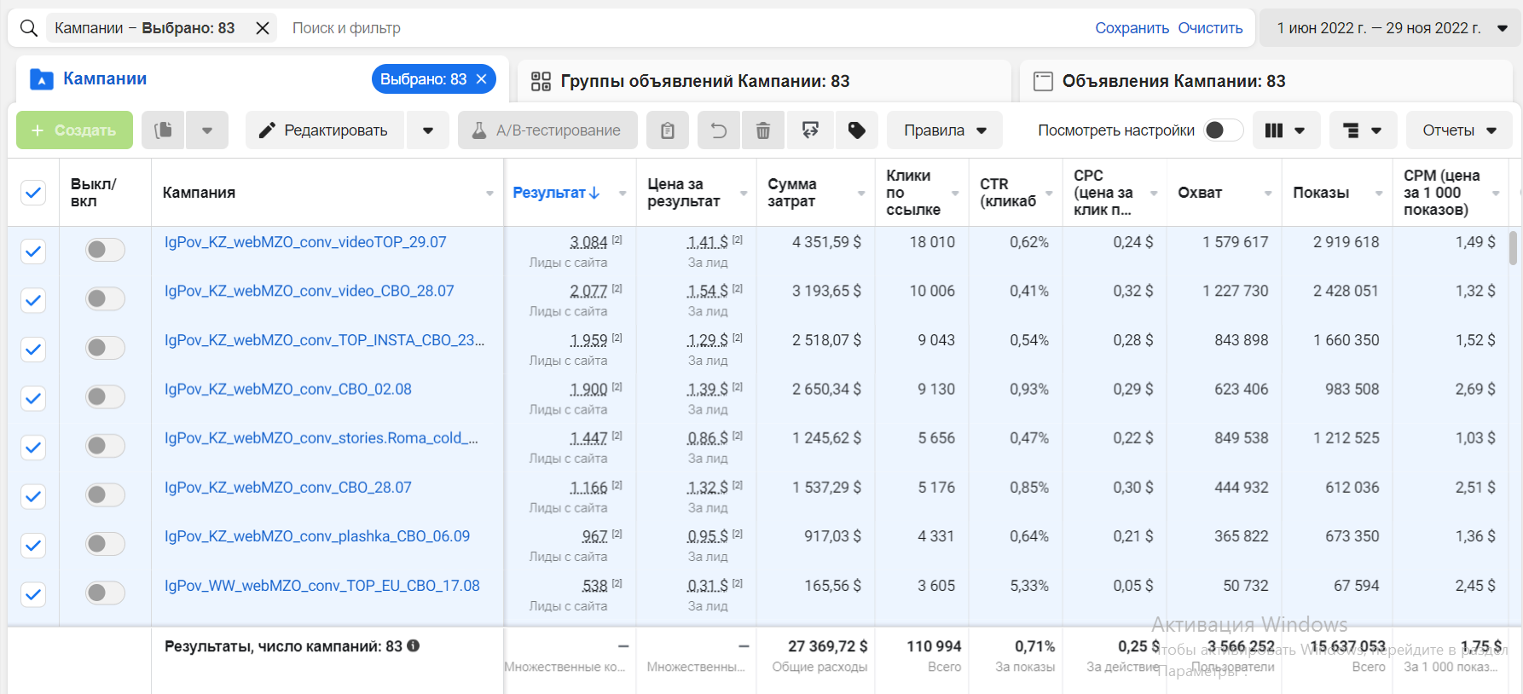Sort by the Показы column header
The image size is (1523, 694).
[1321, 193]
